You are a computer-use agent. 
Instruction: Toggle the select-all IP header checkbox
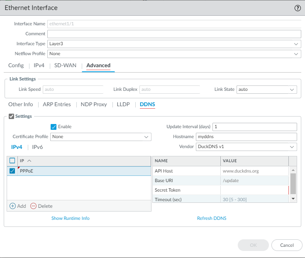pyautogui.click(x=12, y=161)
